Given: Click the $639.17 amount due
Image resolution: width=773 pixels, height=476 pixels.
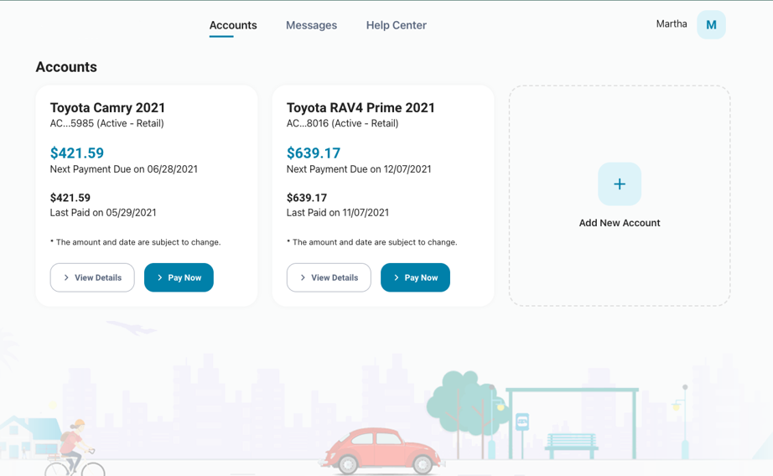Looking at the screenshot, I should click(x=314, y=153).
